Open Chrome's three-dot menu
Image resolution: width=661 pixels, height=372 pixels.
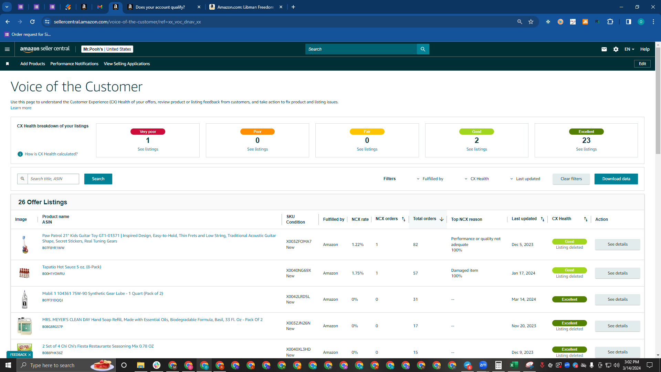(x=653, y=22)
